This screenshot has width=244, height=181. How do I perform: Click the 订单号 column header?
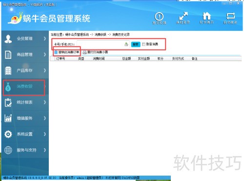click(x=61, y=59)
